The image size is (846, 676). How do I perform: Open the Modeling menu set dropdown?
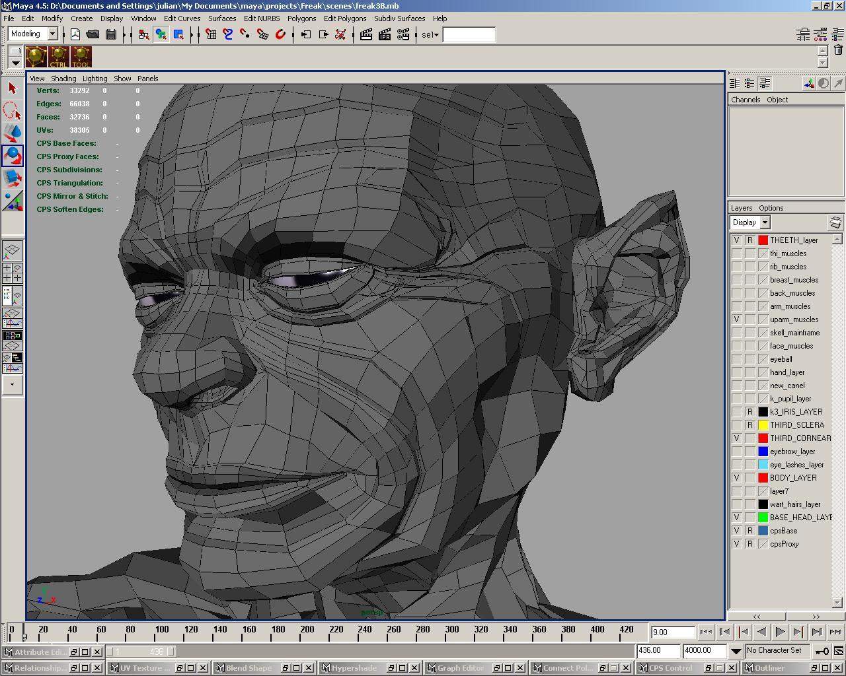tap(52, 34)
